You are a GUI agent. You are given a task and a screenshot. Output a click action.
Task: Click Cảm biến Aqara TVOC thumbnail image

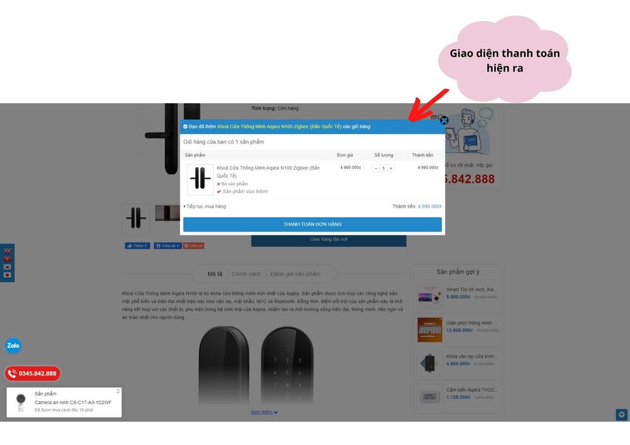[x=429, y=397]
